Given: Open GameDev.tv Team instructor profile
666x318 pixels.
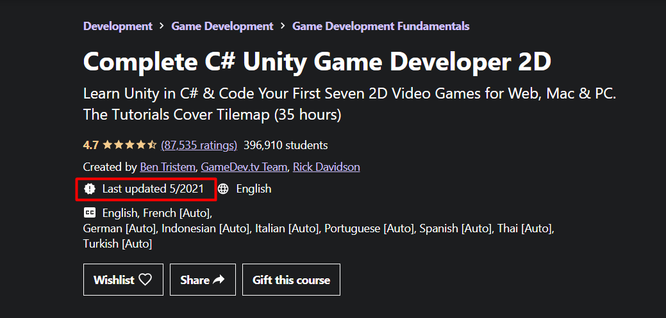Looking at the screenshot, I should (x=244, y=167).
